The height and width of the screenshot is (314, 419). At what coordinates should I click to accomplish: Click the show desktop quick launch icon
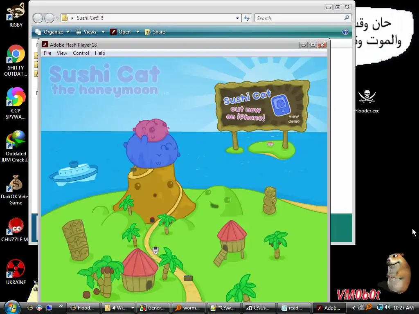coord(49,308)
